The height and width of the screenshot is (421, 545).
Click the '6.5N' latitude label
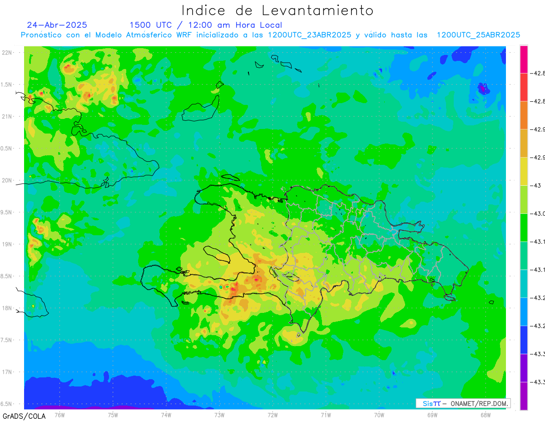[7, 404]
